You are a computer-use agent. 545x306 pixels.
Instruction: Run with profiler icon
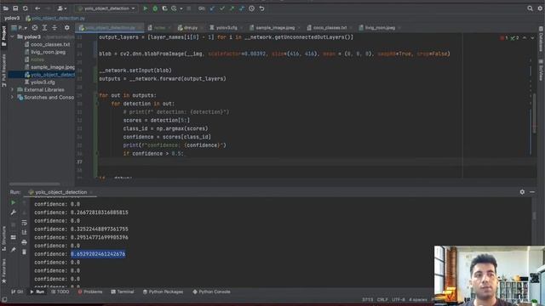point(174,8)
